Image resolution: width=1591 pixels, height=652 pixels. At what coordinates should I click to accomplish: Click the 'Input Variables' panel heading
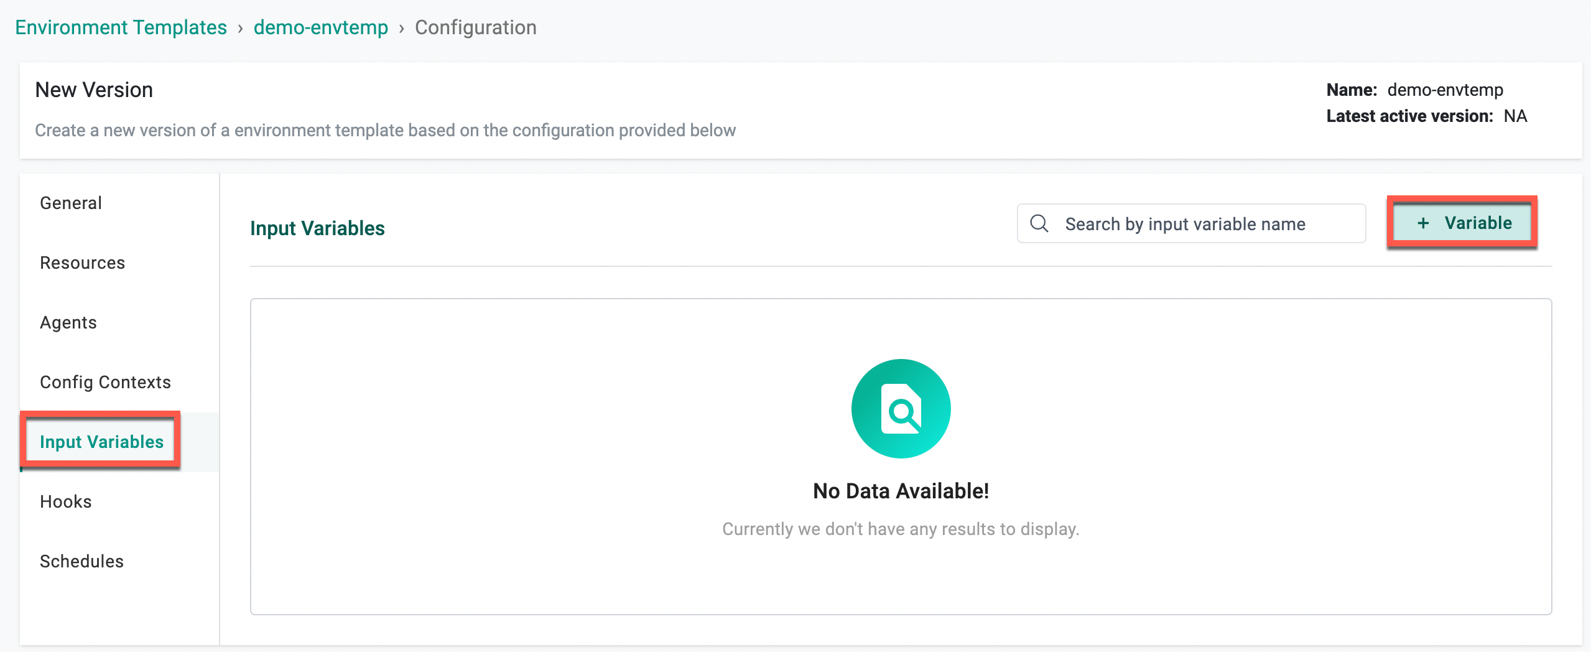[318, 228]
